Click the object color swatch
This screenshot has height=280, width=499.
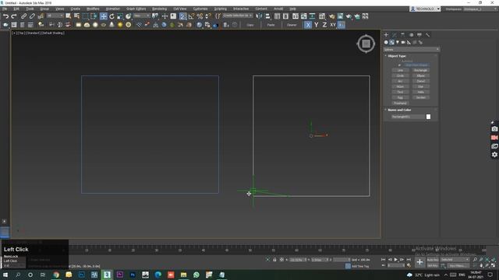(428, 117)
